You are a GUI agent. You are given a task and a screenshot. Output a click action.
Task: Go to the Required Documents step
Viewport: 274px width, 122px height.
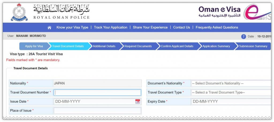point(138,46)
